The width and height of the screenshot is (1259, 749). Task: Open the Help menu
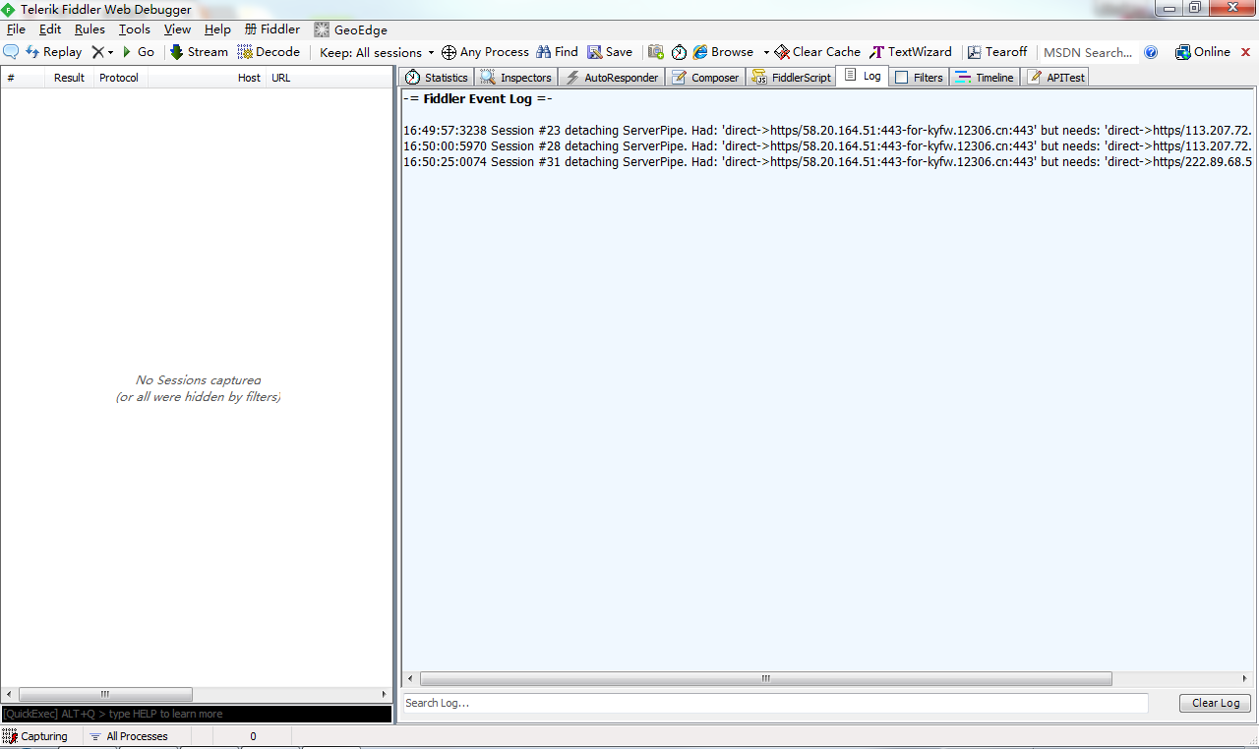pos(217,29)
